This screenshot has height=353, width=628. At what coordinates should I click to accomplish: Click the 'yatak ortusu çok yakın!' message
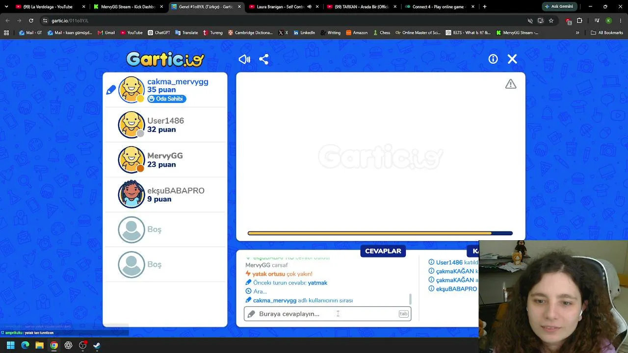pyautogui.click(x=279, y=274)
